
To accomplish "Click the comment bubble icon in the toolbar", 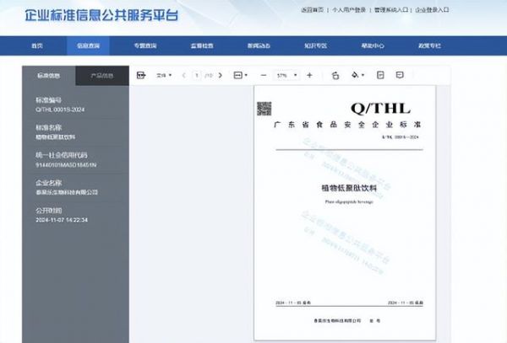I will pyautogui.click(x=400, y=75).
